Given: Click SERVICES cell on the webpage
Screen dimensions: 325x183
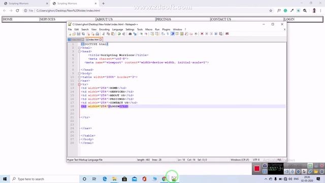Looking at the screenshot, I should coord(68,19).
